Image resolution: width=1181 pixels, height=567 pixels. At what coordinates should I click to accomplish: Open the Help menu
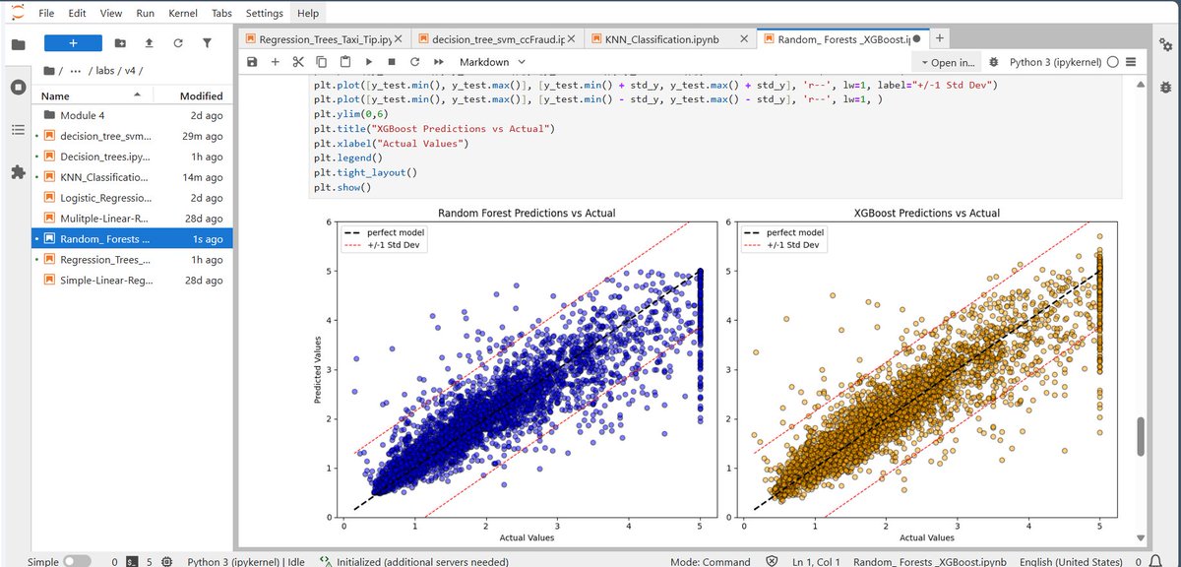[308, 14]
